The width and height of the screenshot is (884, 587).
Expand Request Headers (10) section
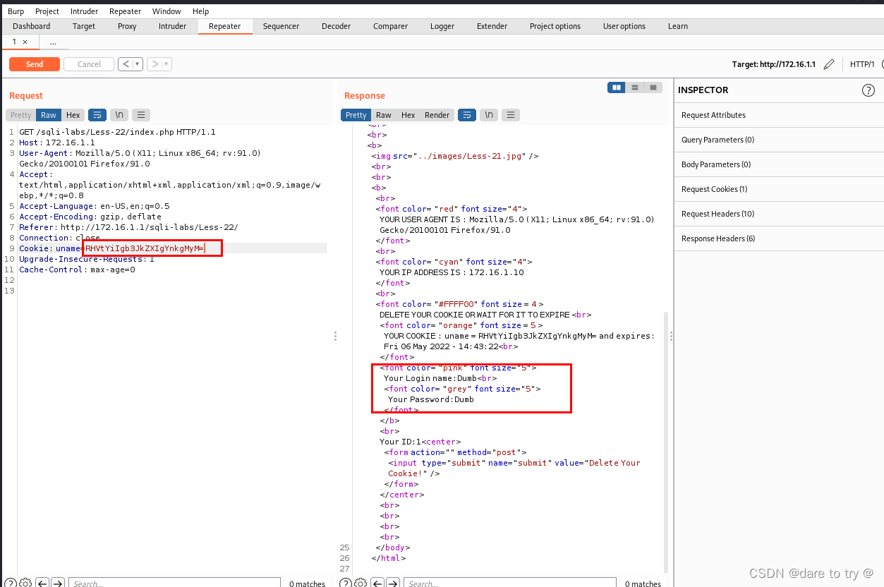click(779, 214)
